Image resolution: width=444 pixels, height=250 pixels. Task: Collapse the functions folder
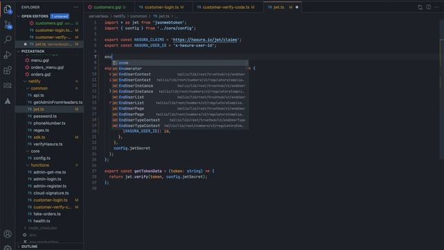pyautogui.click(x=28, y=165)
